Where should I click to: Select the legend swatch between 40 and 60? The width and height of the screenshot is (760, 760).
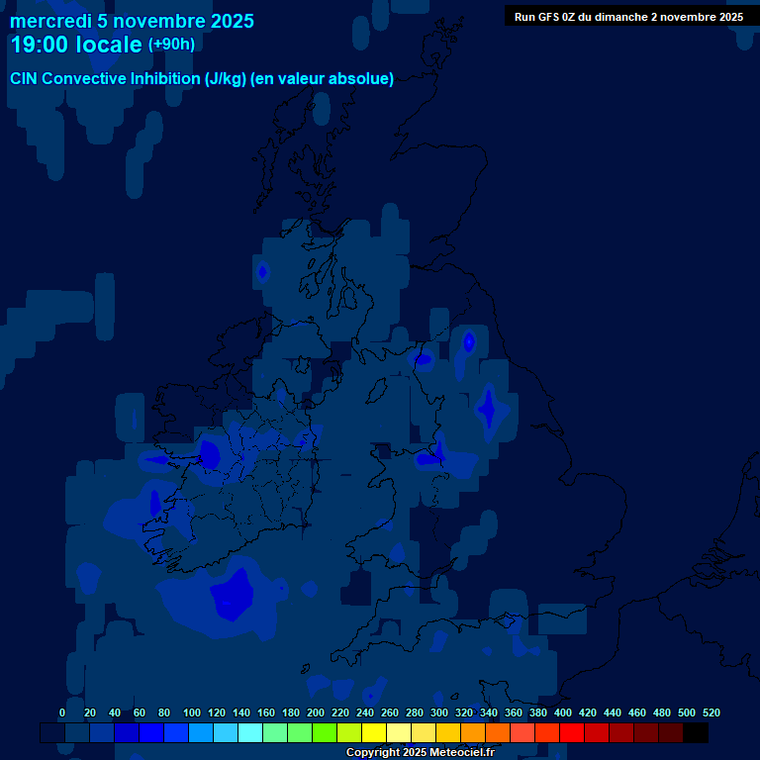(x=127, y=733)
